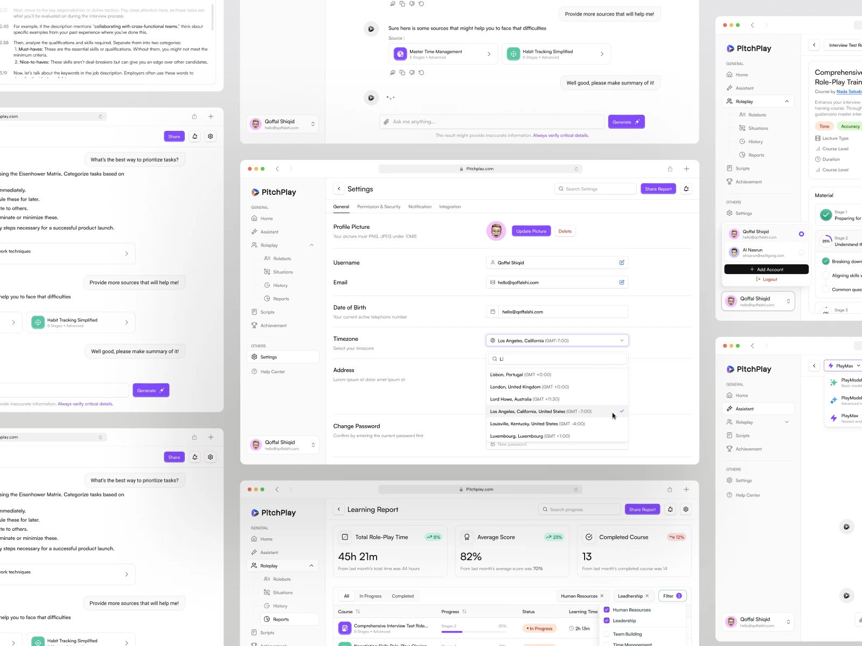Collapse Roleplay in the Learning Report sidebar
This screenshot has width=862, height=646.
click(x=311, y=566)
